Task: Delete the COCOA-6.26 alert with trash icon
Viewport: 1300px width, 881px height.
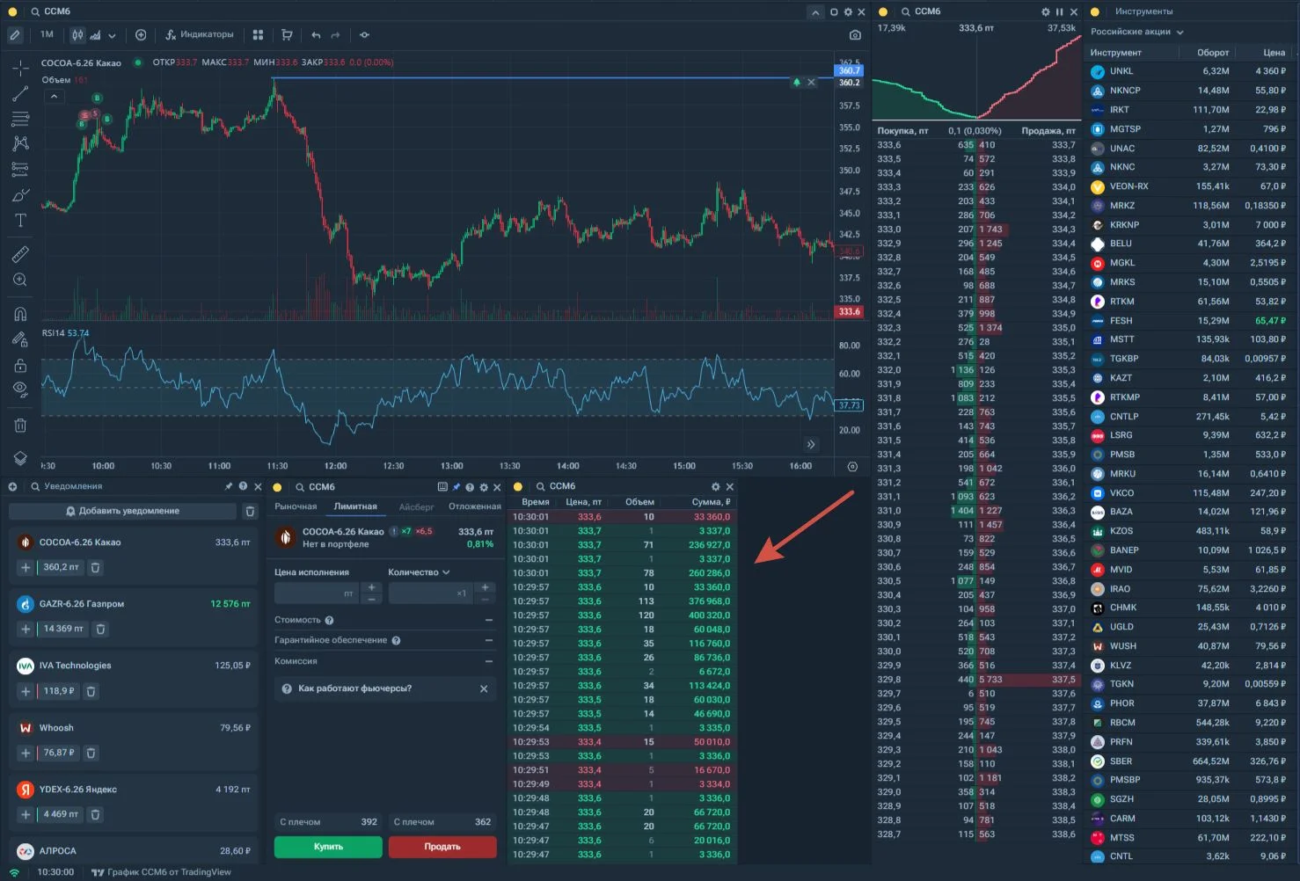Action: [x=96, y=568]
